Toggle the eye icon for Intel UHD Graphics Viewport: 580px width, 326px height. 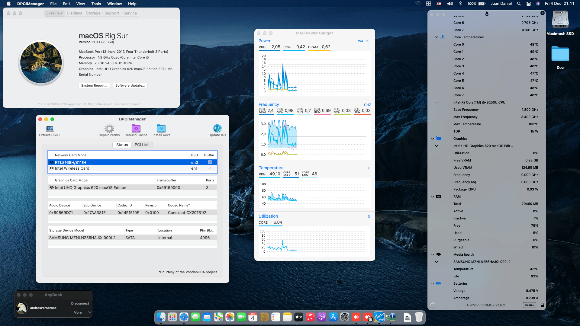(x=51, y=187)
